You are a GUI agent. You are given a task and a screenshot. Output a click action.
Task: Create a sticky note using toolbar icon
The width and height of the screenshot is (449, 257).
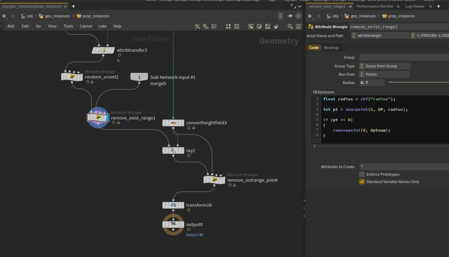coord(259,26)
